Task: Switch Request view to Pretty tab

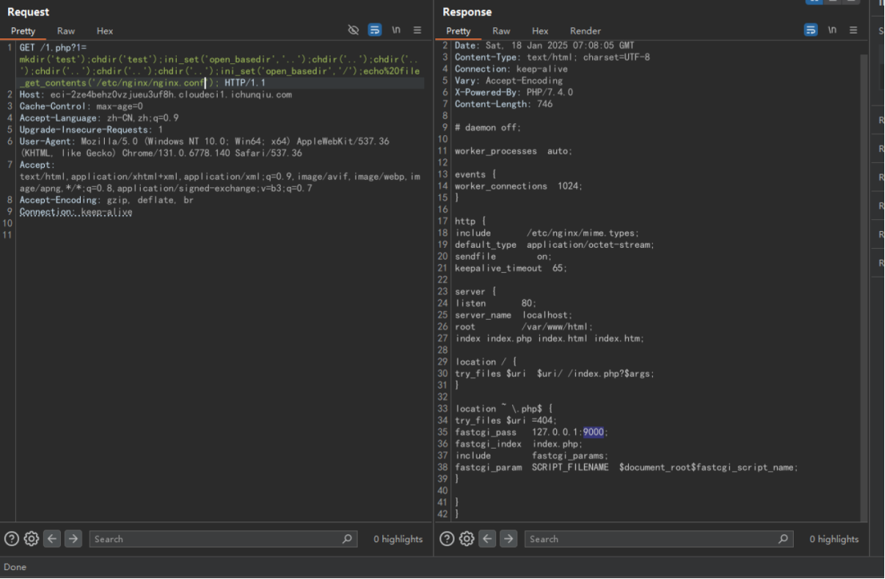Action: point(23,31)
